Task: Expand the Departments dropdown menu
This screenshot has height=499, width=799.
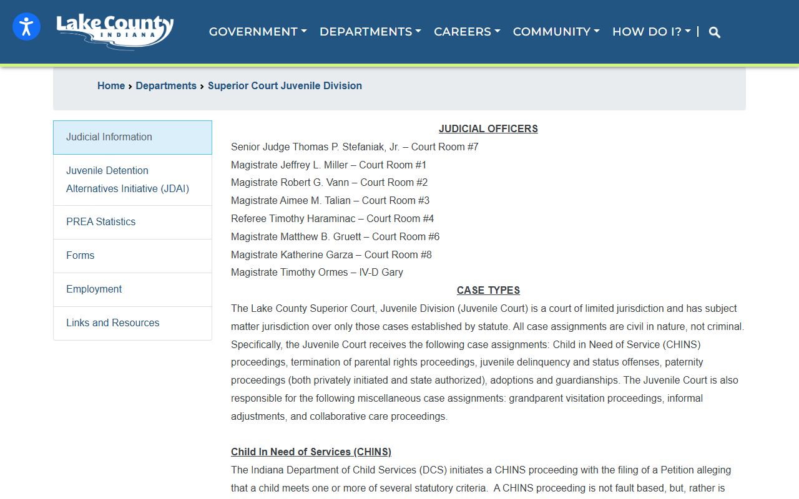Action: [x=370, y=32]
